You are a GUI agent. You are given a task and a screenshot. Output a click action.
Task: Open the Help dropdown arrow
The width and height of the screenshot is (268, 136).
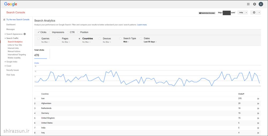pyautogui.click(x=246, y=13)
